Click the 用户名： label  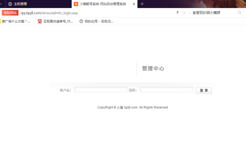[65, 90]
